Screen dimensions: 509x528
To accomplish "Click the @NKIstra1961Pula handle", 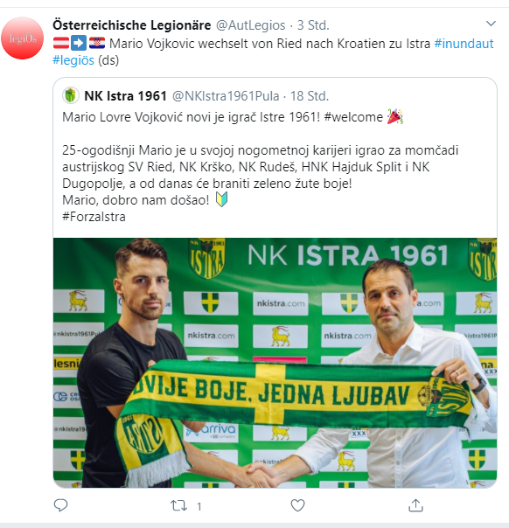I will pos(226,96).
